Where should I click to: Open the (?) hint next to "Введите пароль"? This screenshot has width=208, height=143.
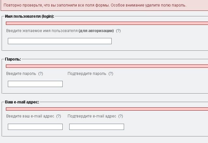coord(40,74)
